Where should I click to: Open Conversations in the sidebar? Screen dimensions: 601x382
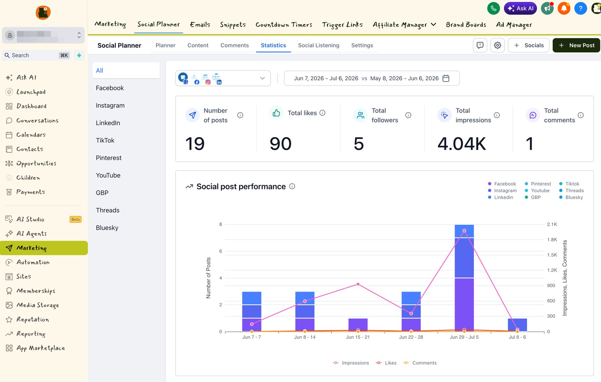pos(32,120)
